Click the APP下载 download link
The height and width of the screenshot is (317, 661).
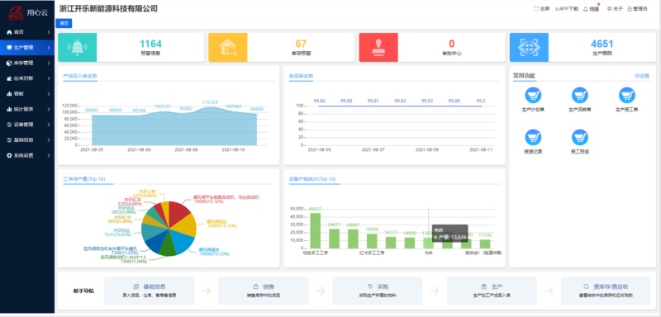point(567,9)
